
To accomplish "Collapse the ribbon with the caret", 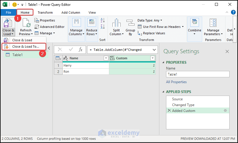I will tap(227, 12).
